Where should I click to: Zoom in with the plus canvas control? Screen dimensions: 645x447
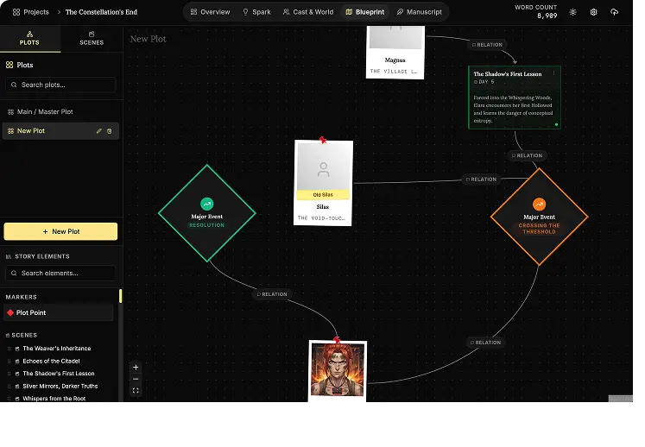[136, 368]
